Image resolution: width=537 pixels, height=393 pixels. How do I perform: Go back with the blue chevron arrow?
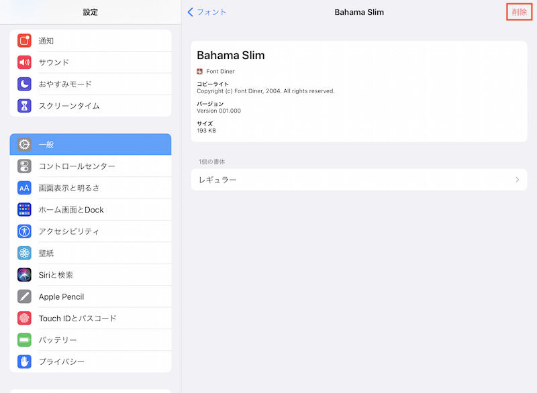pyautogui.click(x=191, y=12)
